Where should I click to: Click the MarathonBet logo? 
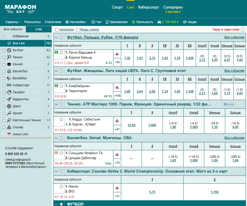coord(20,9)
